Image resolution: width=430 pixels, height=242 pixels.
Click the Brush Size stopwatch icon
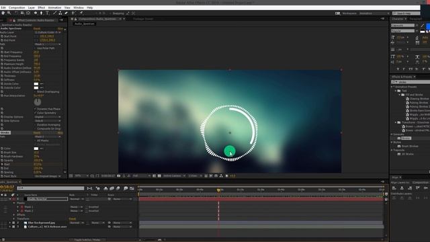[2, 153]
